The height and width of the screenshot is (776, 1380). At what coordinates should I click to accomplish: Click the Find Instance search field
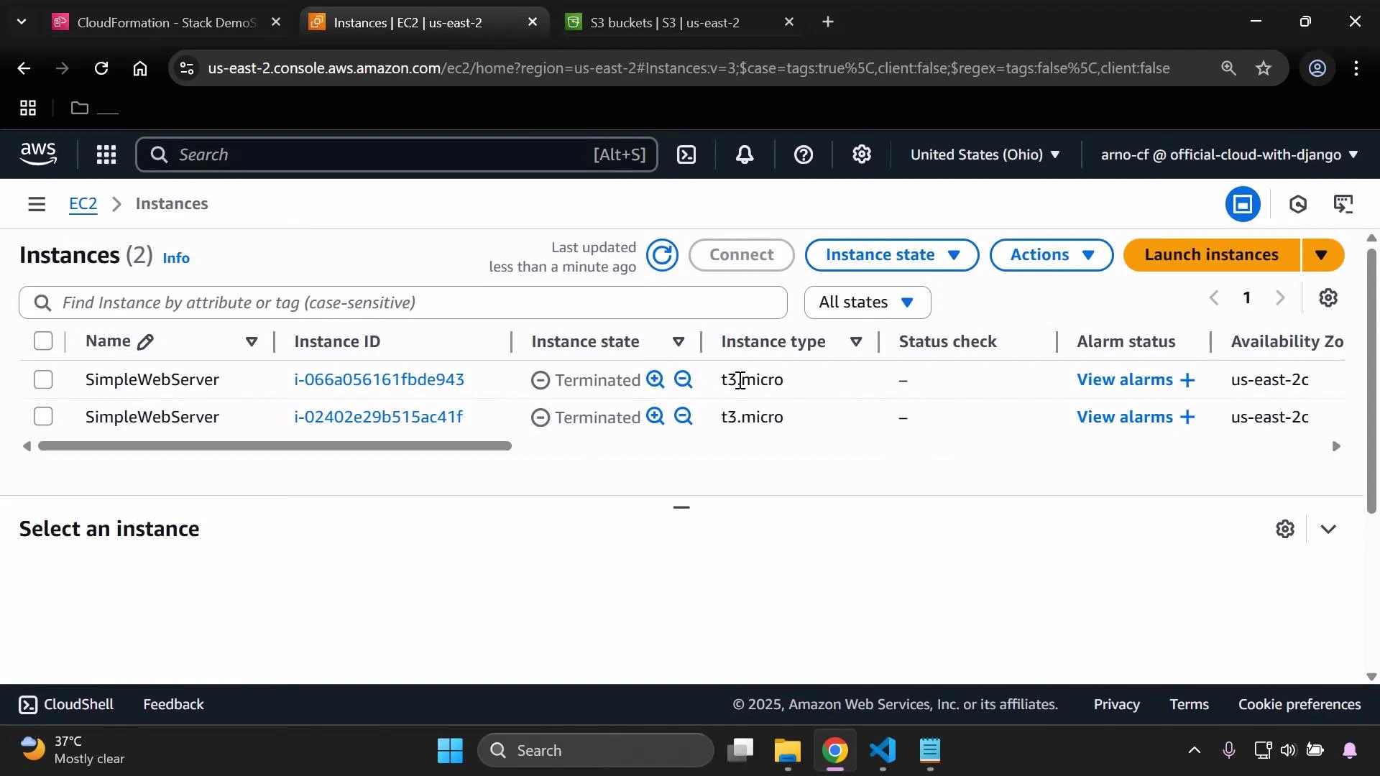tap(402, 302)
